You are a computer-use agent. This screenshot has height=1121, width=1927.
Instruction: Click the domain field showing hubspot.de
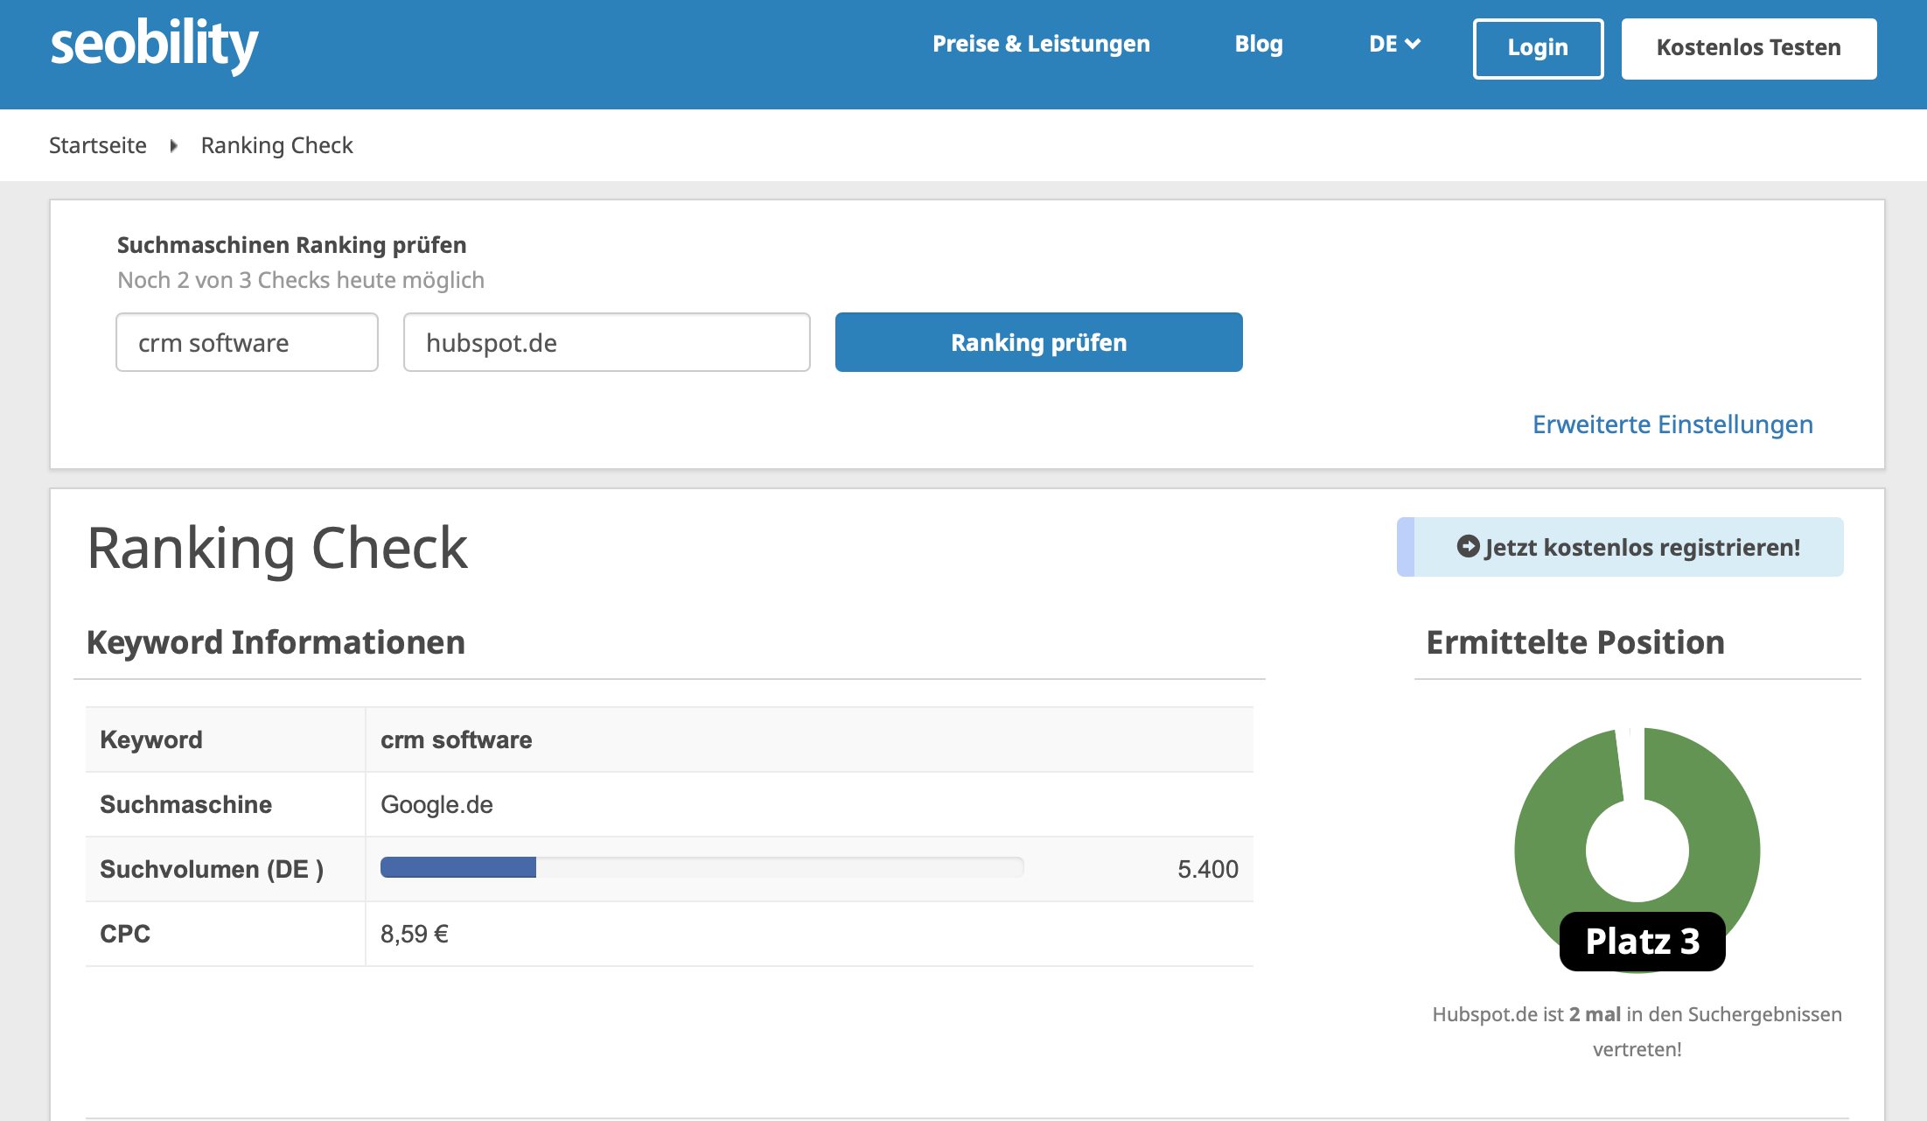coord(606,342)
